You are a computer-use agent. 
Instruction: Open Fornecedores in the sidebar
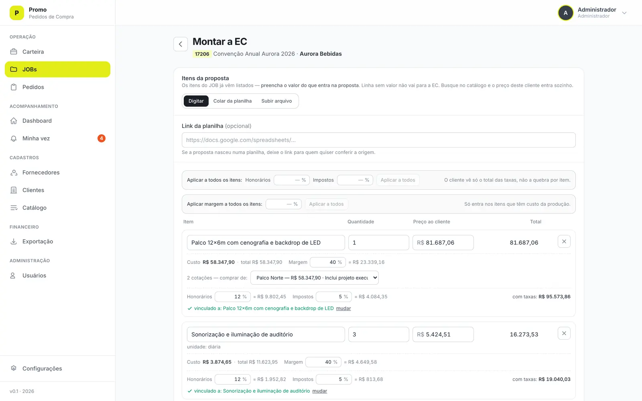coord(57,172)
